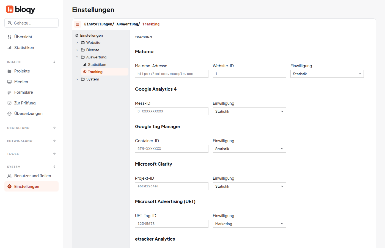Click the Formulare icon in sidebar
385x248 pixels.
[x=9, y=92]
